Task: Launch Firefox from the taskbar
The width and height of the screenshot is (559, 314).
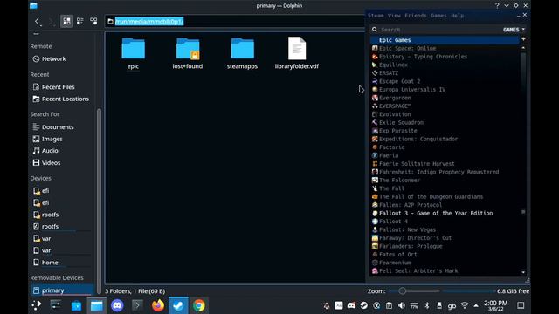Action: click(x=158, y=305)
